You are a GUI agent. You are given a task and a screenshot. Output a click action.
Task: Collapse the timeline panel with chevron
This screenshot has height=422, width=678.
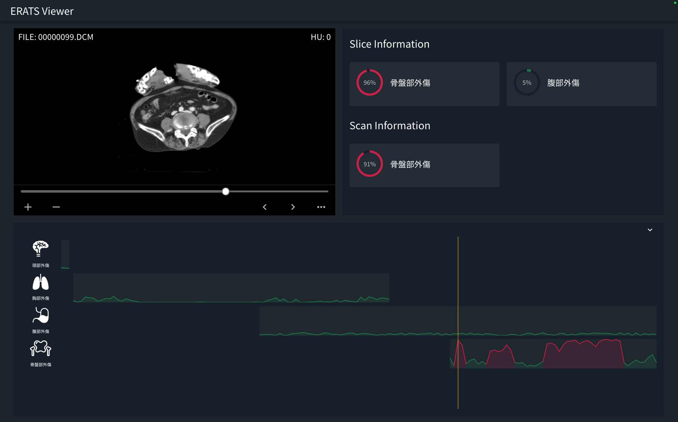tap(650, 230)
